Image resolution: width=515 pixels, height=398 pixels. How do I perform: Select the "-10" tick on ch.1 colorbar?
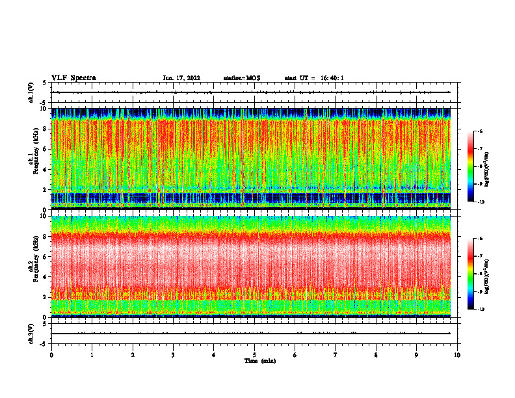(481, 202)
